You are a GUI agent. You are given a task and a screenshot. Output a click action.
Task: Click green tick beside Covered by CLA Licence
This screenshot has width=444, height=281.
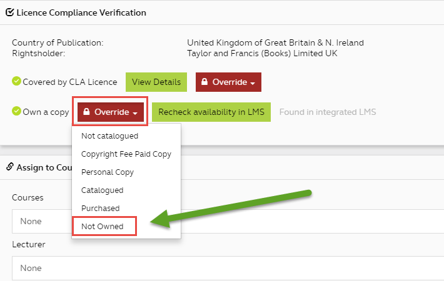(x=16, y=82)
